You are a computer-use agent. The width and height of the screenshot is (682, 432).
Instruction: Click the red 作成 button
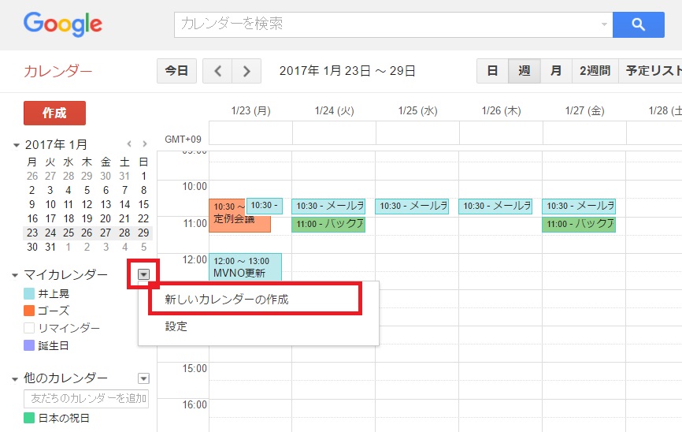(54, 114)
